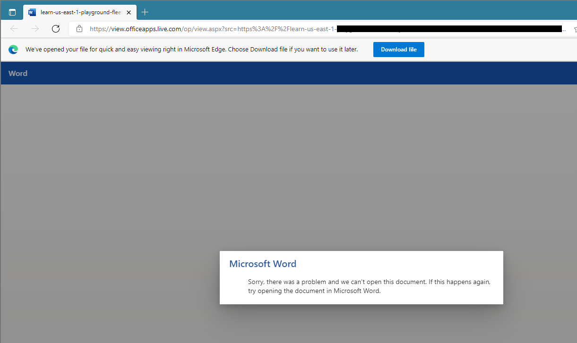This screenshot has width=577, height=343.
Task: Click the "We've opened your file" notification text
Action: 191,50
